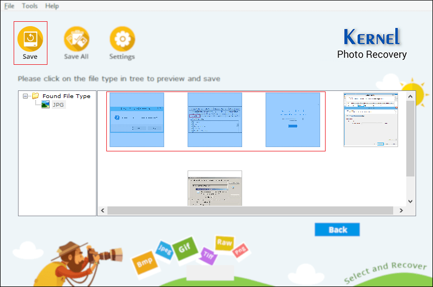Open the File menu
433x287 pixels.
(10, 5)
